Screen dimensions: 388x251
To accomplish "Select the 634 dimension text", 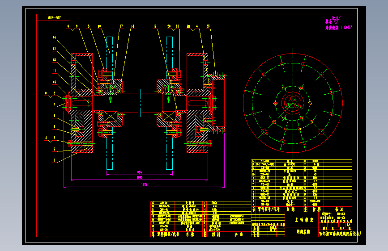I will pos(140,172).
